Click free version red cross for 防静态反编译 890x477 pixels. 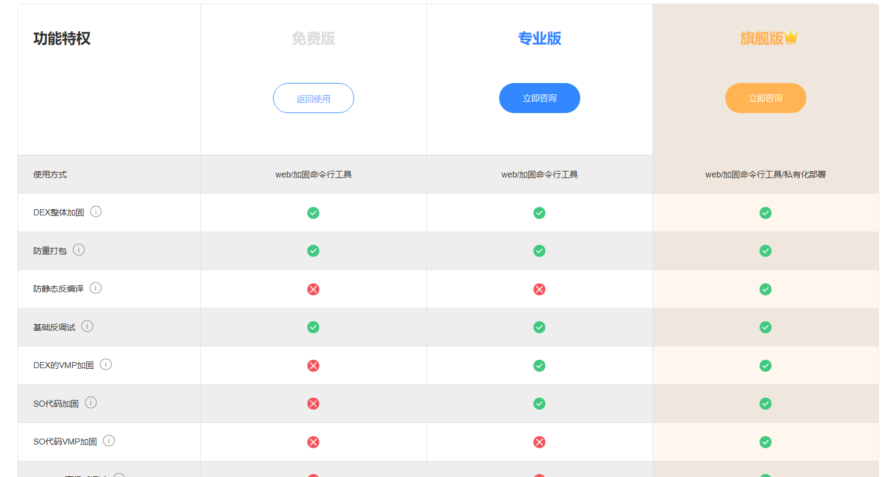click(x=313, y=289)
